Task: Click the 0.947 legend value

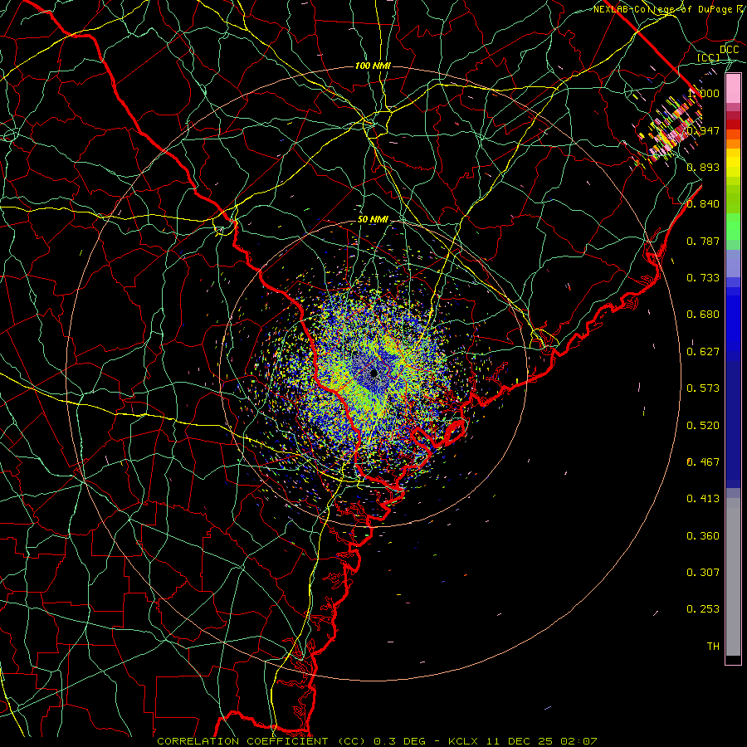Action: point(703,130)
